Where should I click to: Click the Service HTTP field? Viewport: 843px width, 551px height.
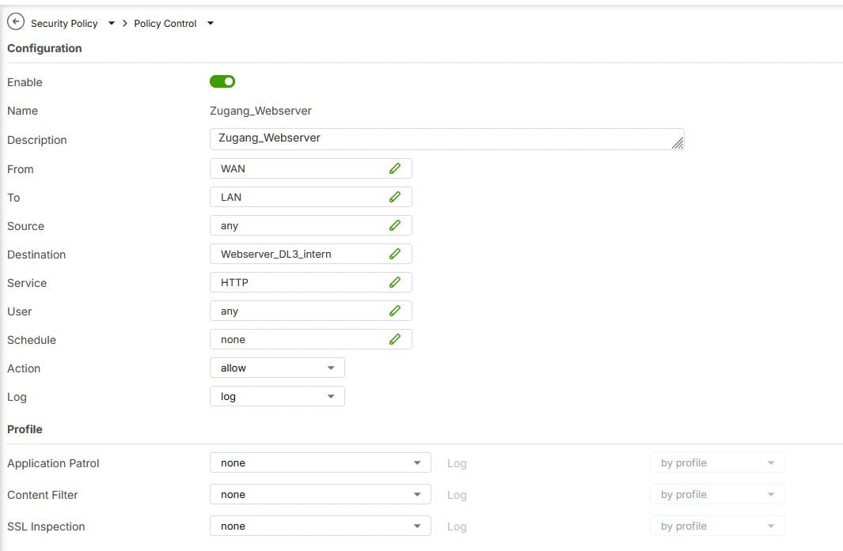click(x=297, y=282)
